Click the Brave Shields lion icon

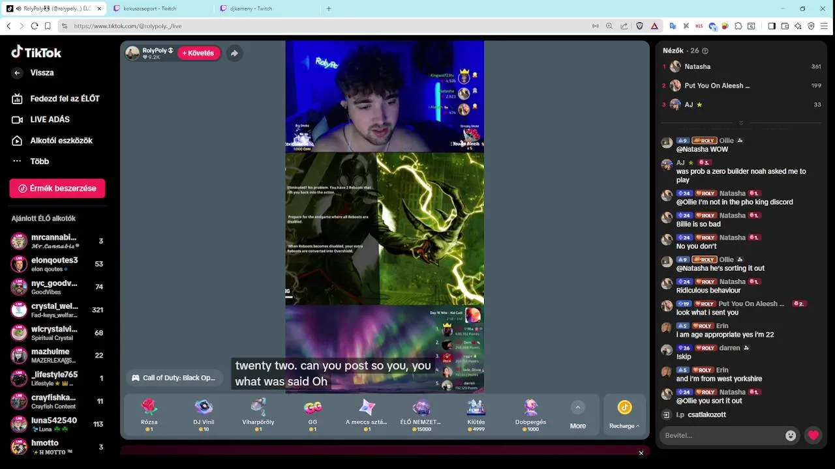639,26
